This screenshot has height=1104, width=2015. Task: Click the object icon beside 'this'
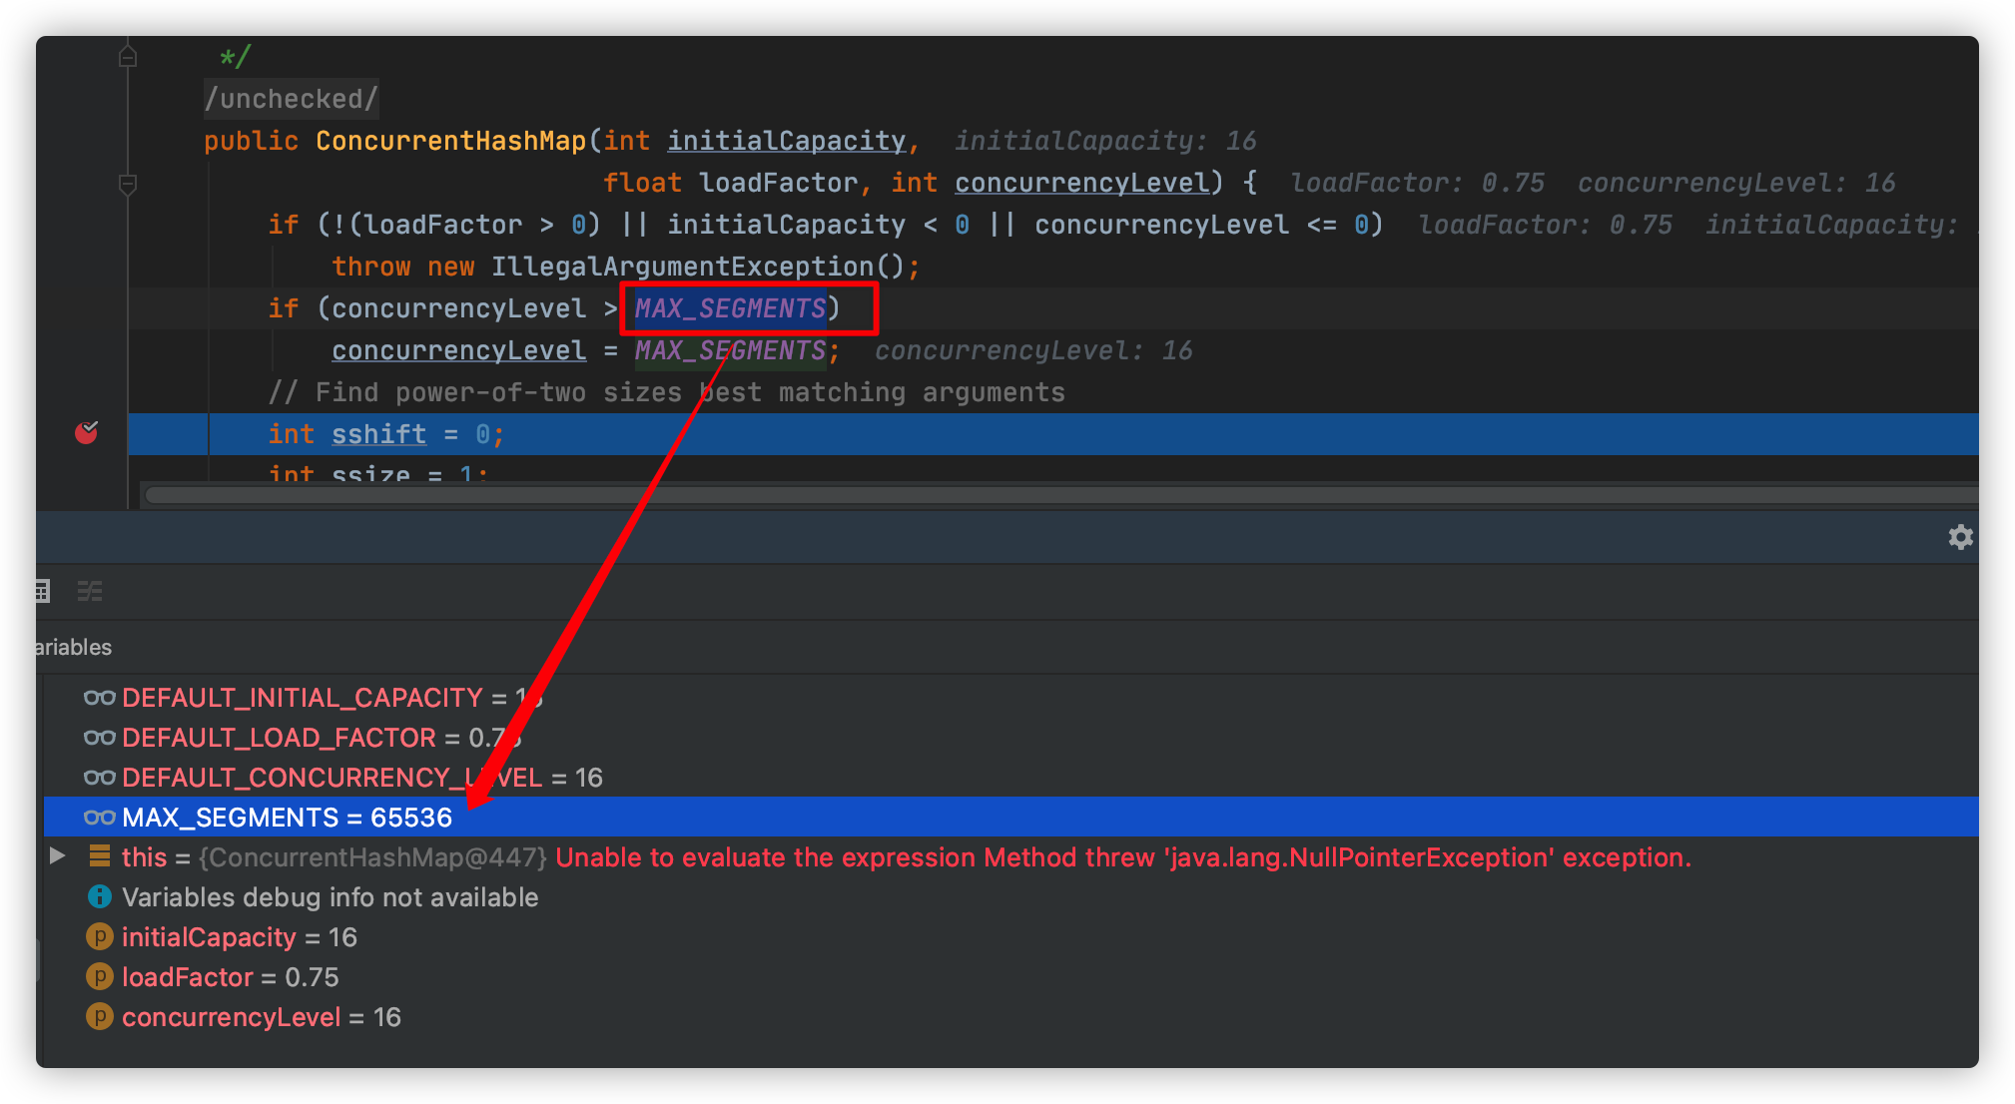[99, 855]
